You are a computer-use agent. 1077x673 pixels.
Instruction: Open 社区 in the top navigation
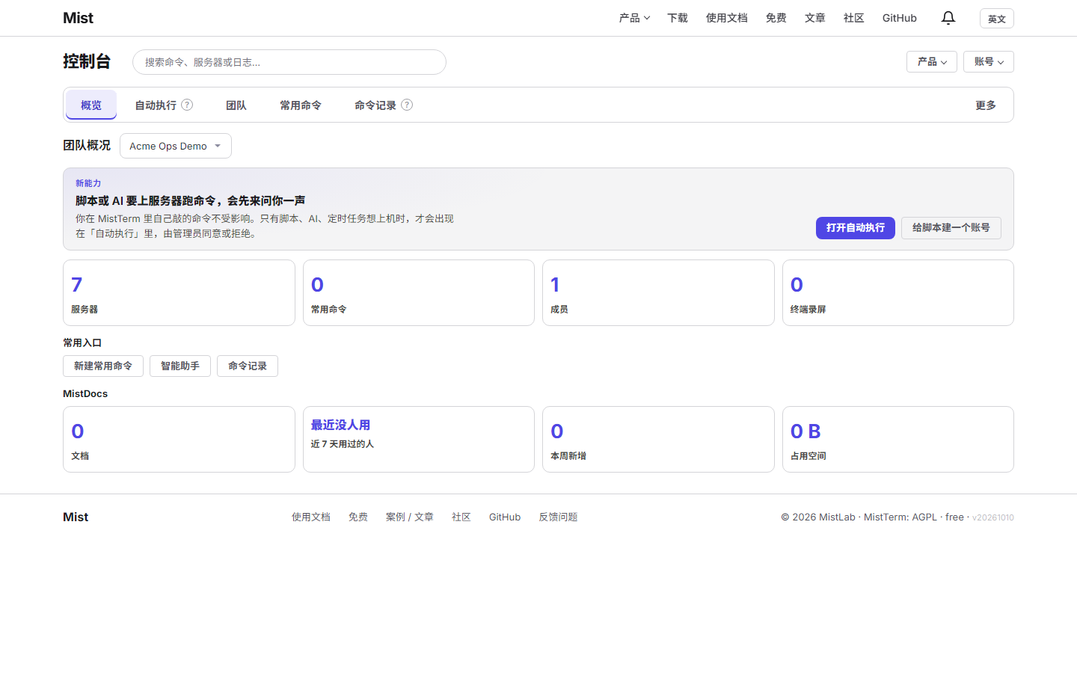[854, 18]
